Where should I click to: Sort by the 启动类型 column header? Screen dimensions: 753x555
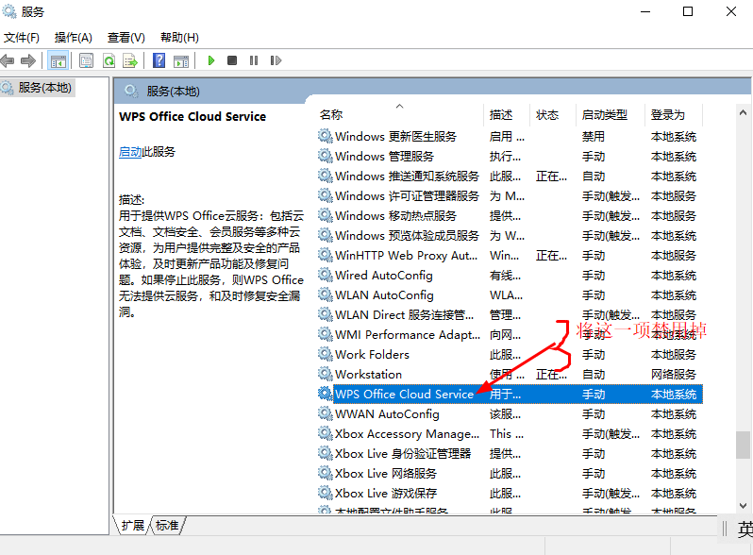click(x=611, y=115)
